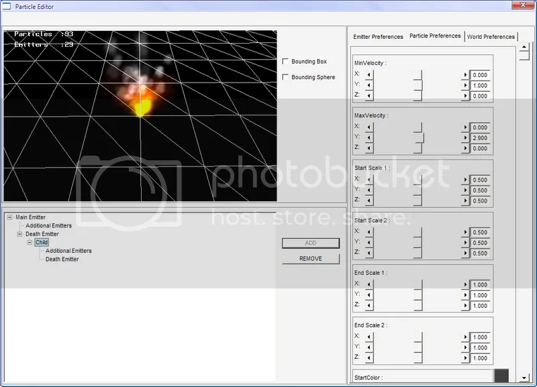
Task: Click left arrow of Start Scale 1 Y slider
Action: point(369,190)
